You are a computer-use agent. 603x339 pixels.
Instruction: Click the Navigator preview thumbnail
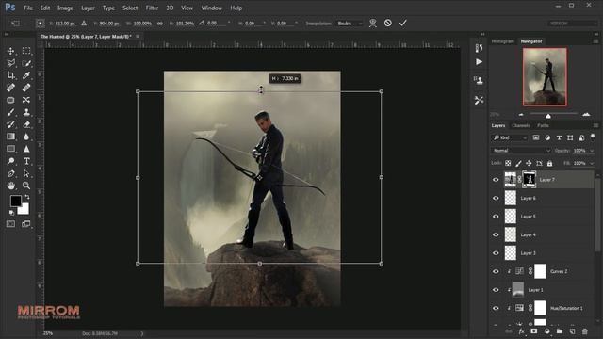[545, 76]
